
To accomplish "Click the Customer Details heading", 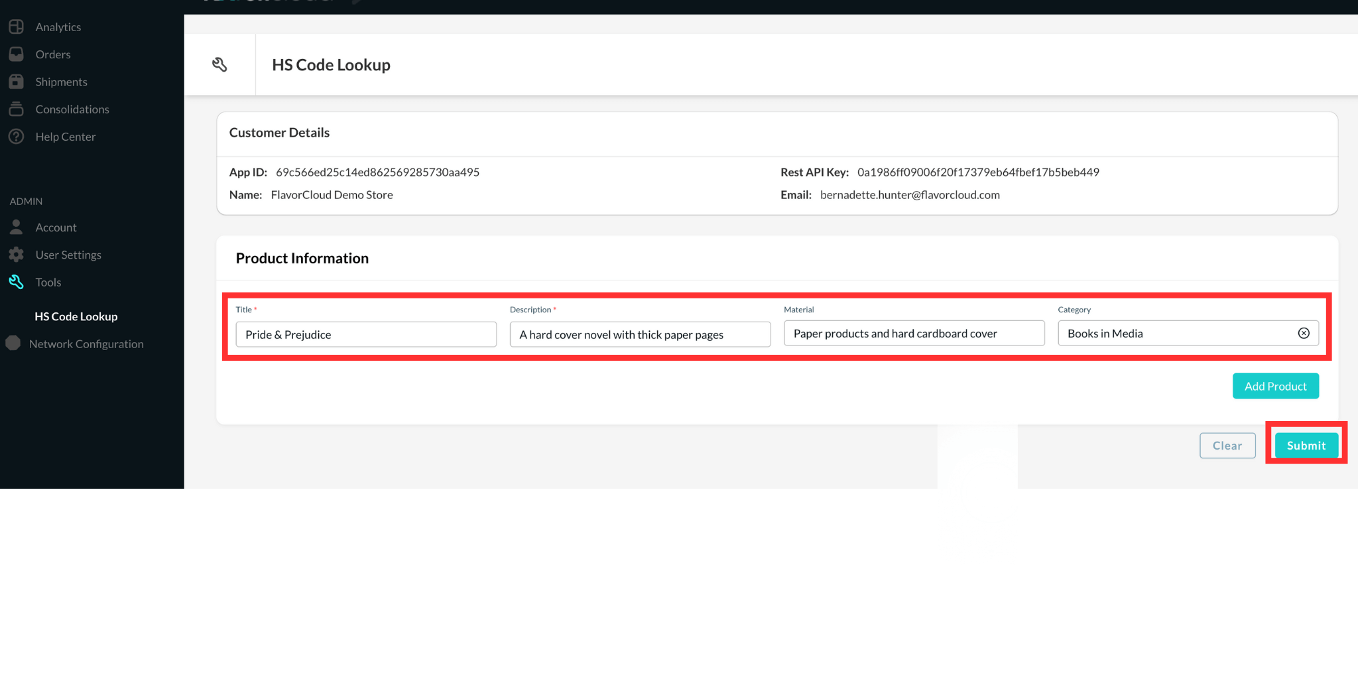I will point(279,133).
